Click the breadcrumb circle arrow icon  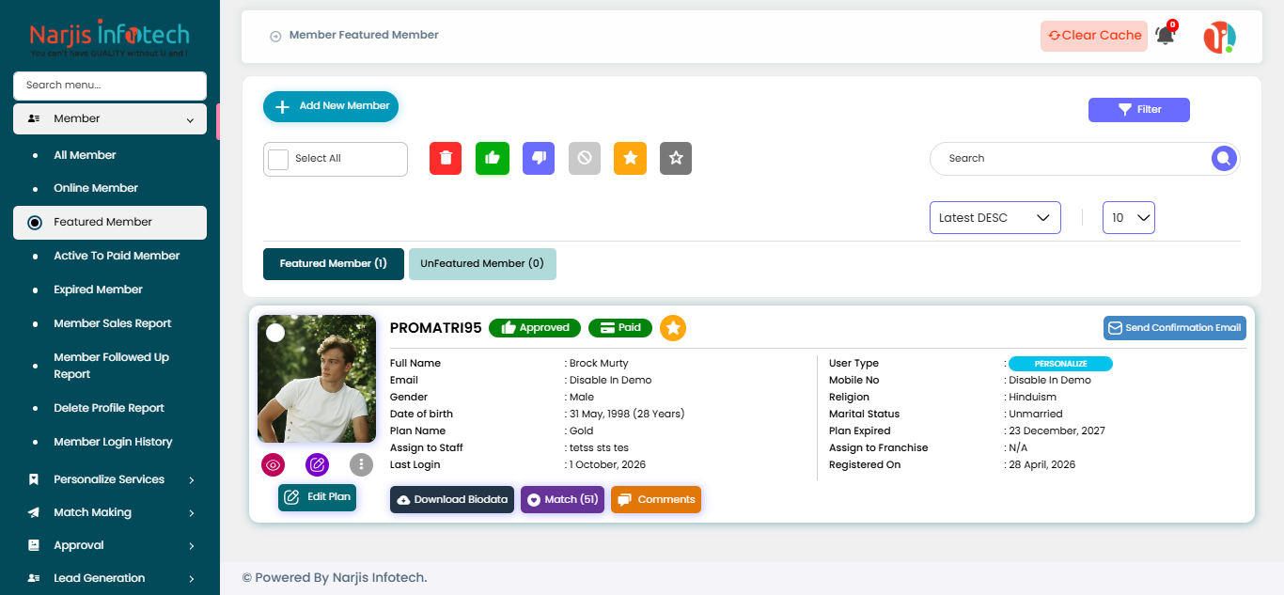tap(275, 36)
